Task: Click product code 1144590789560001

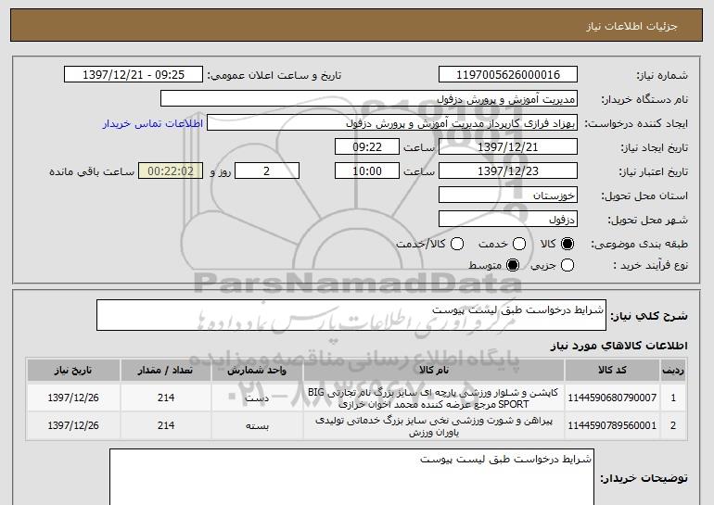Action: tap(612, 426)
